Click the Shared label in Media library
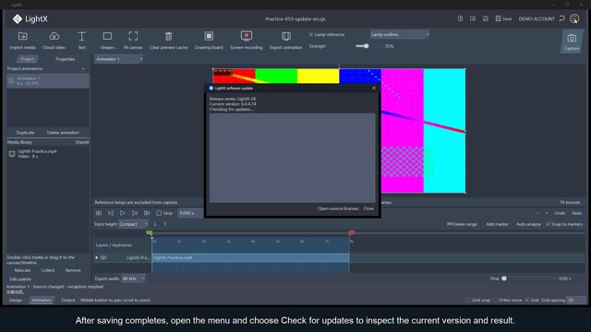This screenshot has width=591, height=332. tap(82, 142)
